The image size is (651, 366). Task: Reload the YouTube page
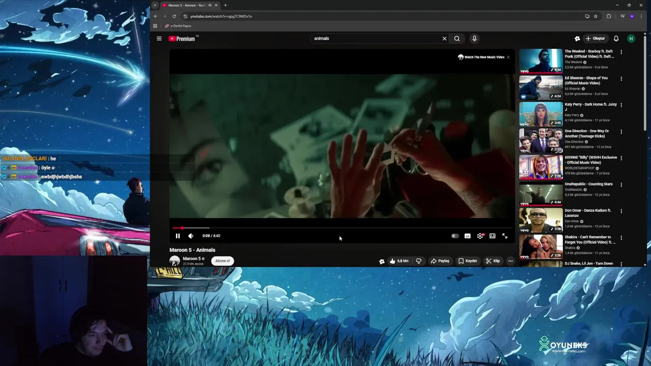click(x=174, y=16)
